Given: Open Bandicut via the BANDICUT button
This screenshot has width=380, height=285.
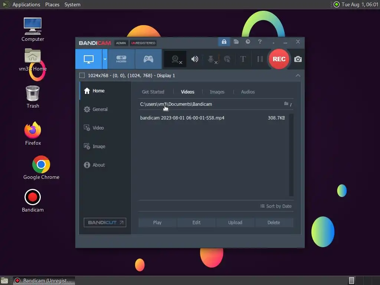Looking at the screenshot, I should click(105, 223).
